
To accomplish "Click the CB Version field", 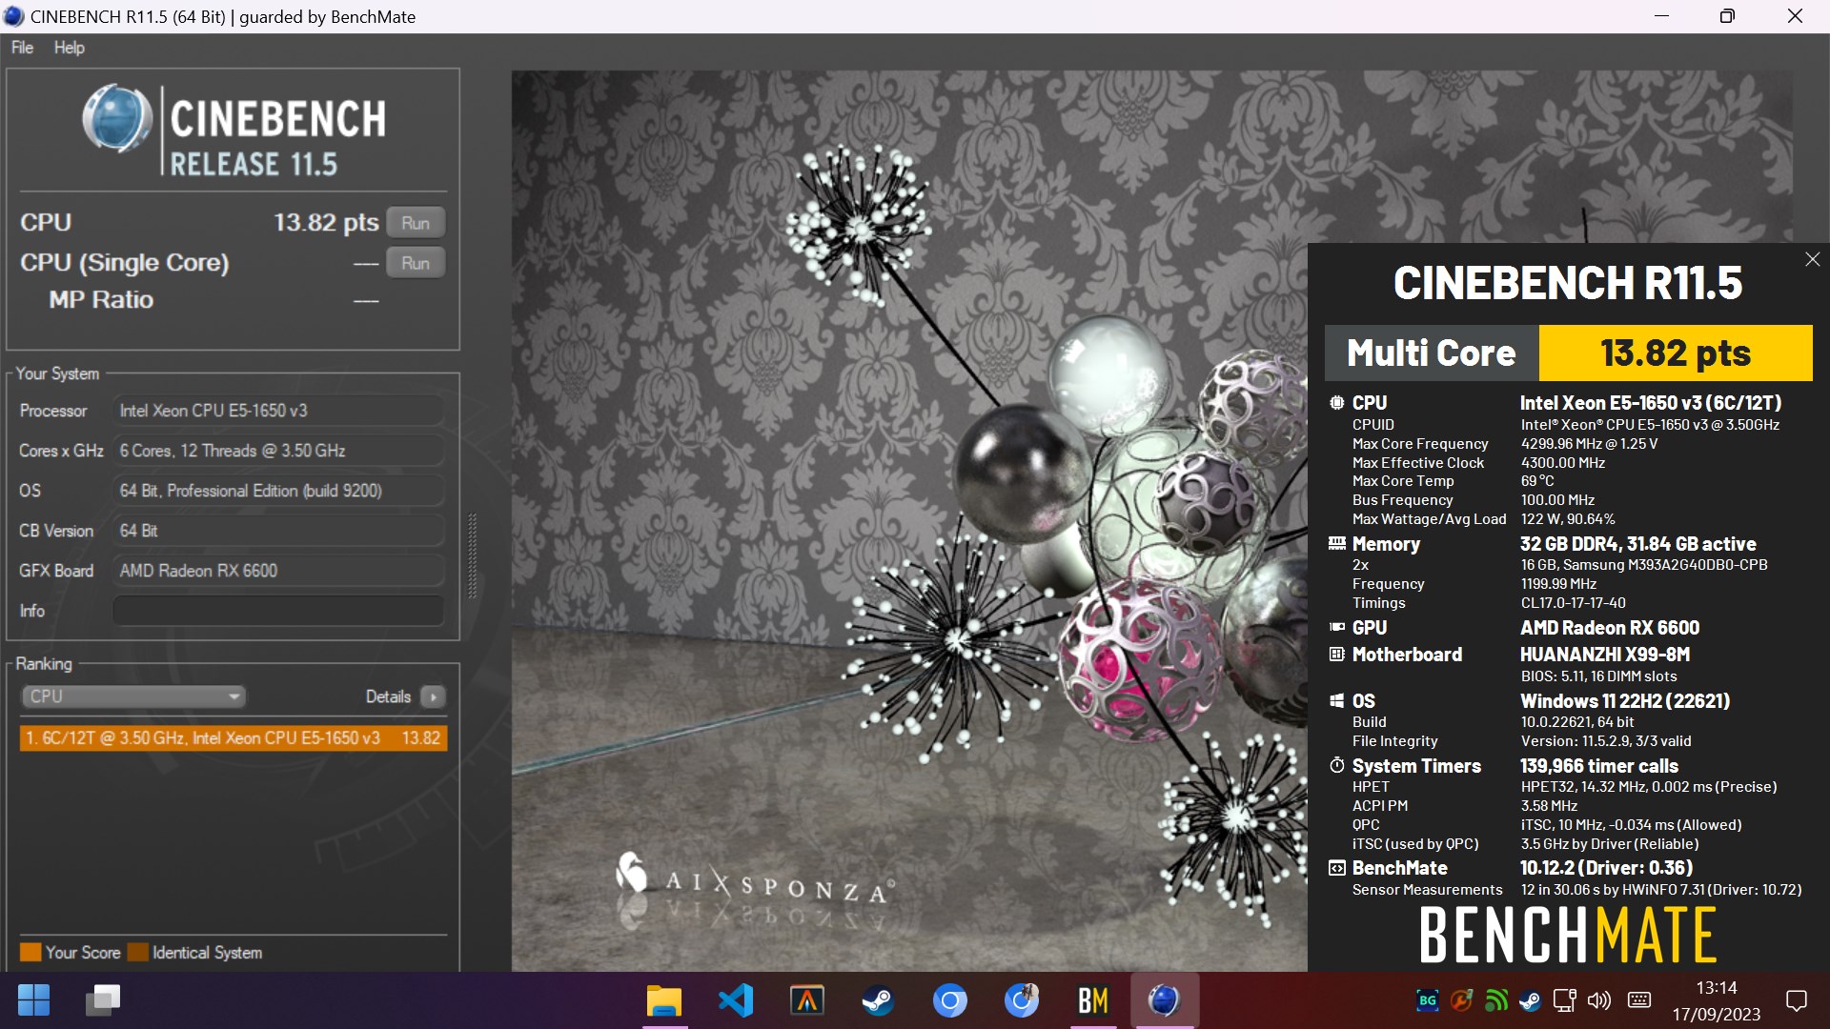I will pyautogui.click(x=278, y=531).
